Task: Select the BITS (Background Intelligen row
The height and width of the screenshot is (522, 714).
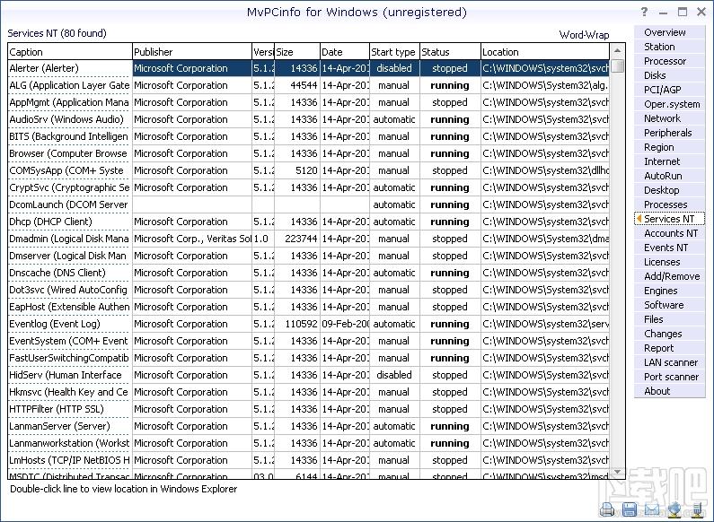Action: (309, 136)
